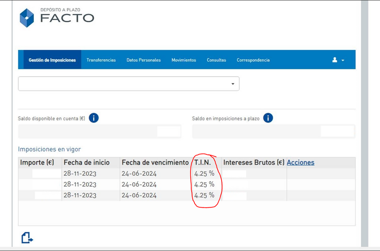
Task: Click the Facto cube logo icon
Action: [x=27, y=18]
